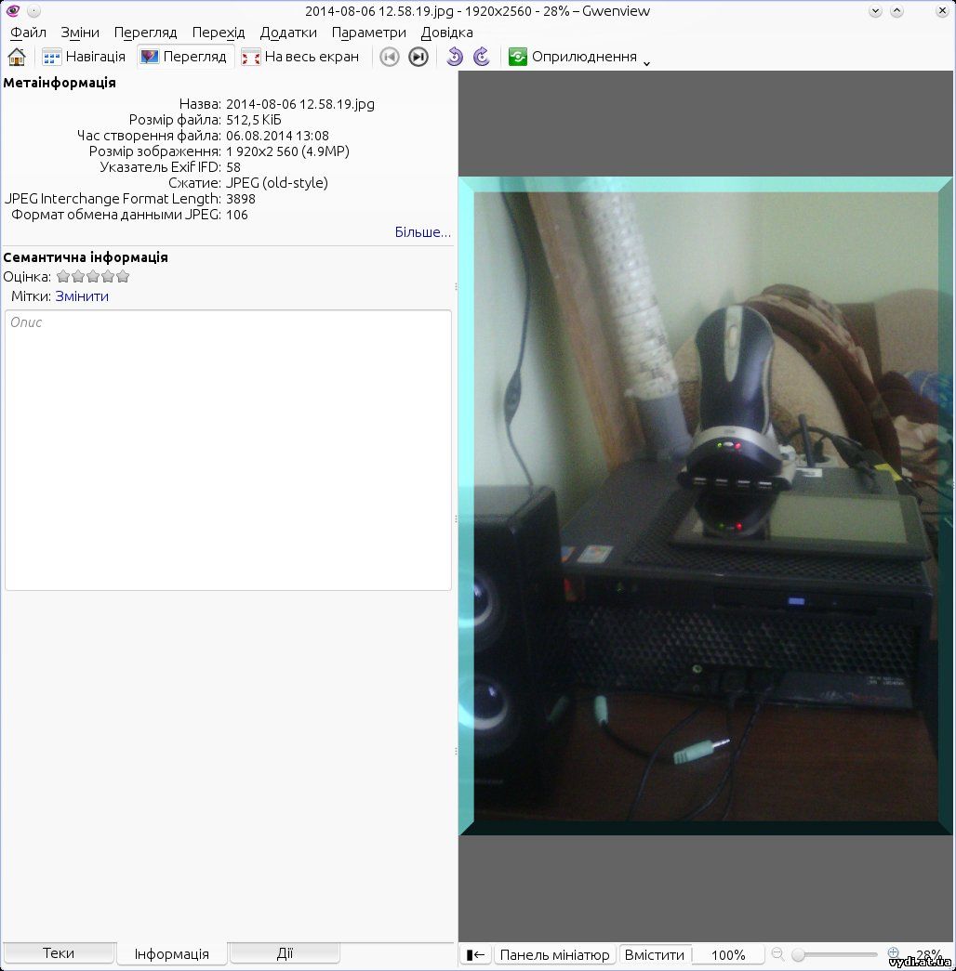Switch to Інформація sidebar tab

coord(172,953)
